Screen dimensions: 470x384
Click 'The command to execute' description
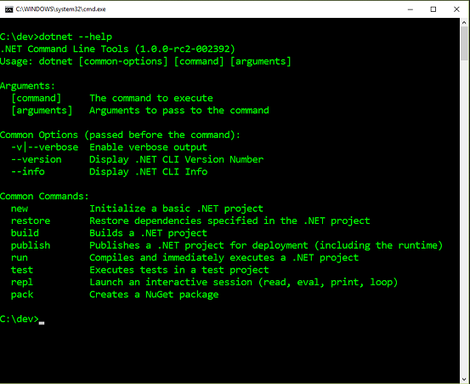[x=151, y=98]
